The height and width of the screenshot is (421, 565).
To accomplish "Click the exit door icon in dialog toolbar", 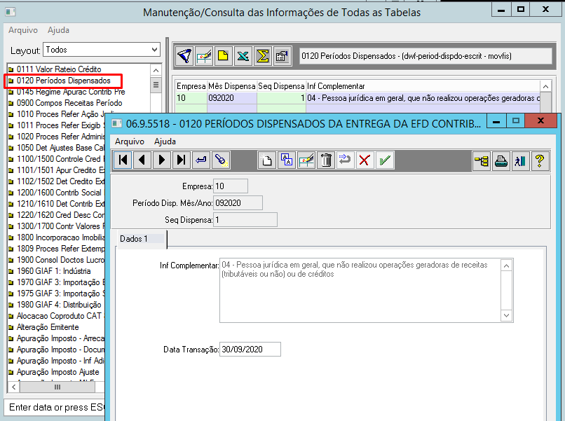I will pos(520,160).
